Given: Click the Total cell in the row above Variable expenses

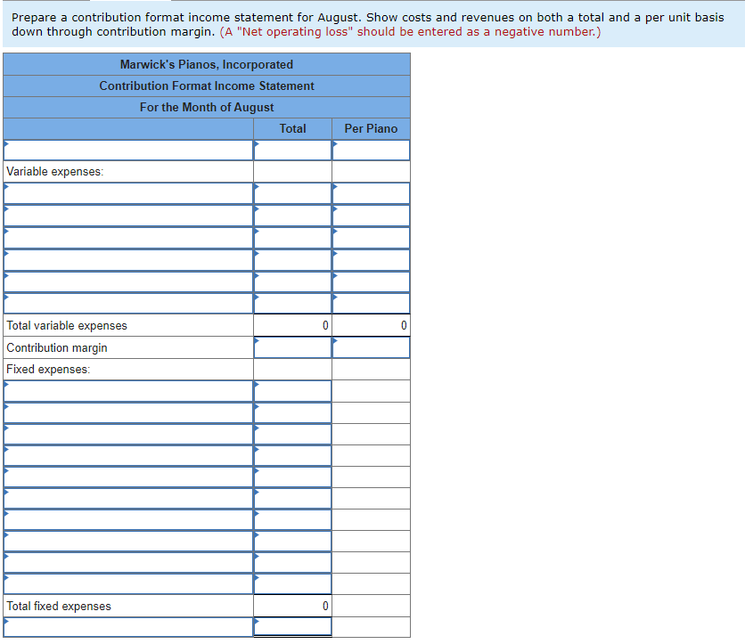Looking at the screenshot, I should click(x=292, y=150).
